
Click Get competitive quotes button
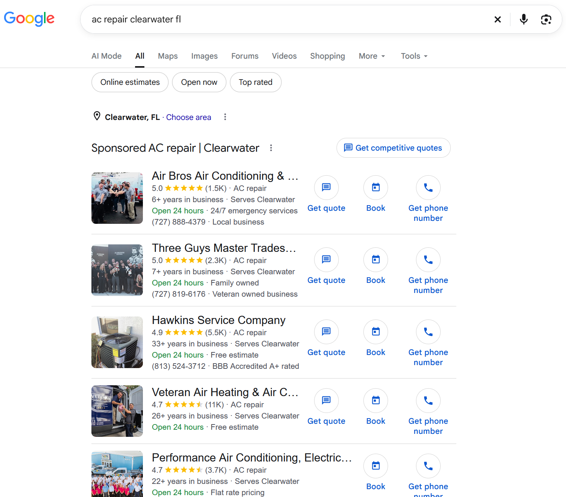393,148
